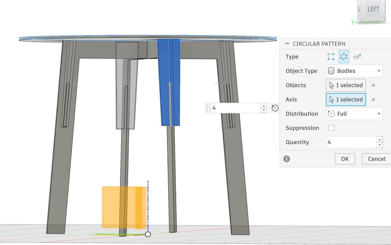
Task: Click the circular rotation icon beside canvas field
Action: [275, 108]
